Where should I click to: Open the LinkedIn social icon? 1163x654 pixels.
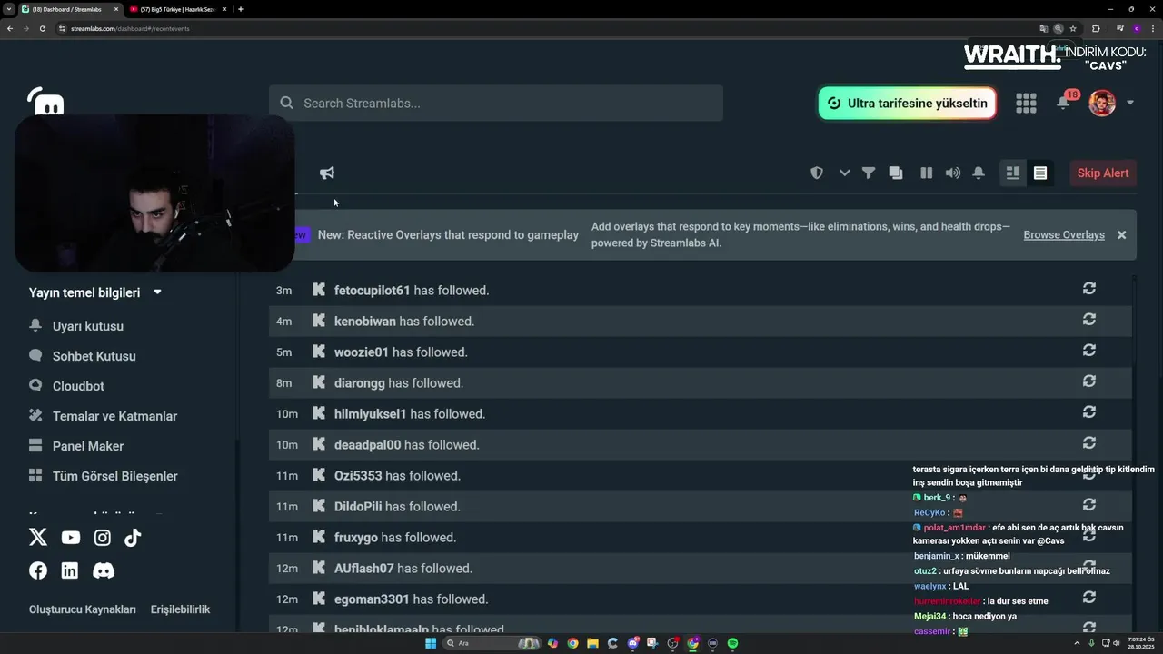pyautogui.click(x=70, y=570)
